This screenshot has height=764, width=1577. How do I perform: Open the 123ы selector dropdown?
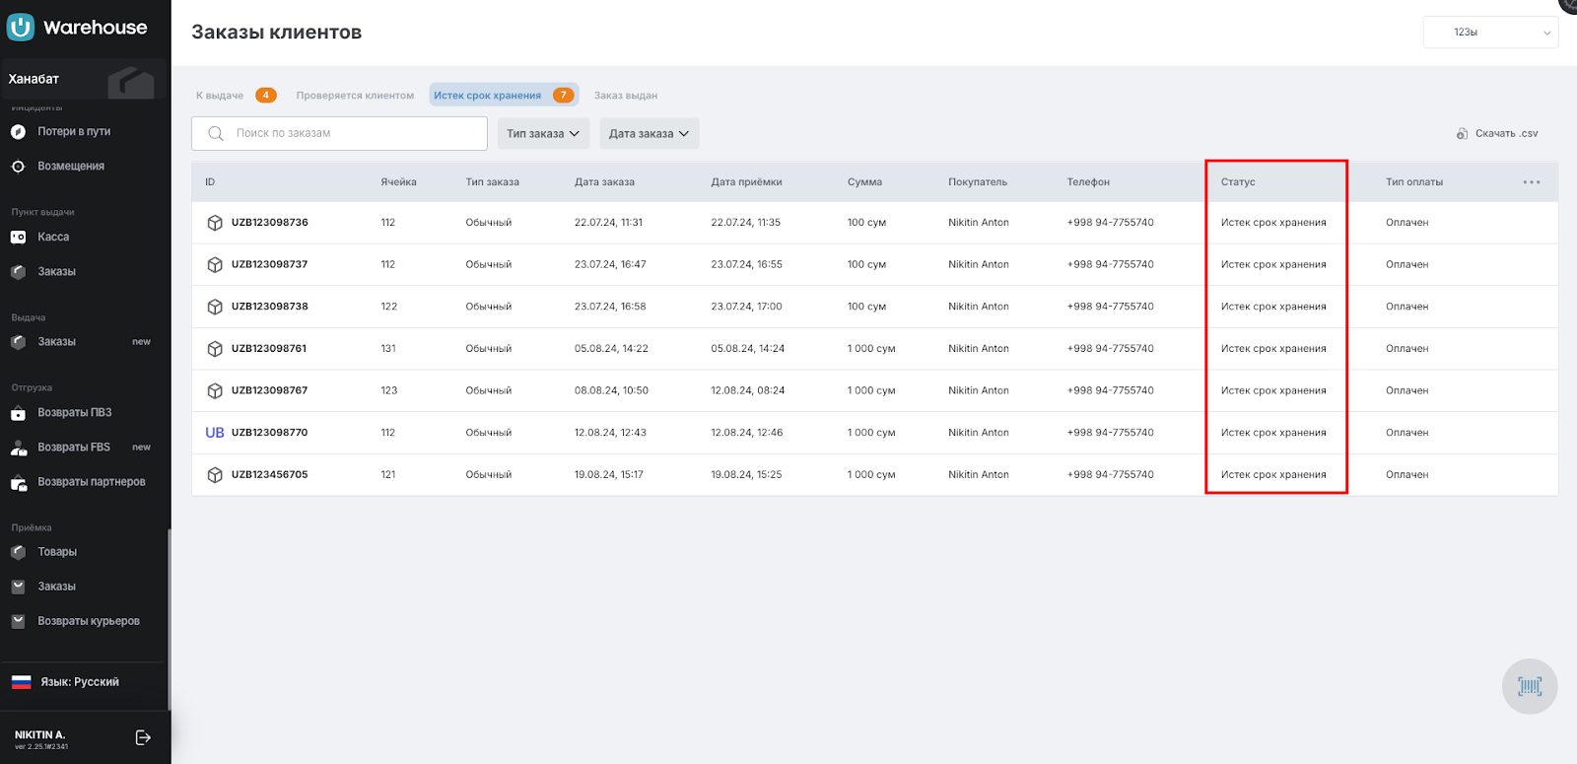(1489, 33)
